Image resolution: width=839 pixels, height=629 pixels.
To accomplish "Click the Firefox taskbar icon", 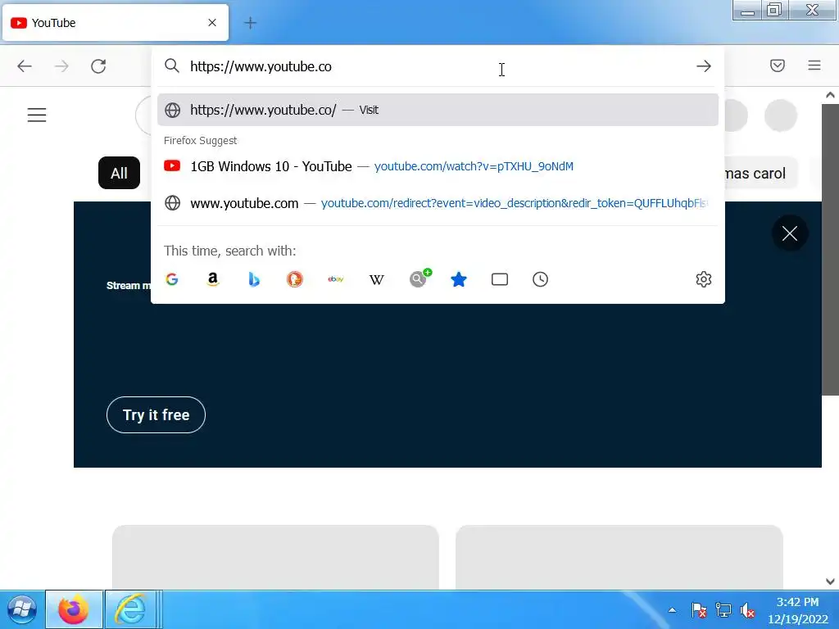I will (74, 609).
